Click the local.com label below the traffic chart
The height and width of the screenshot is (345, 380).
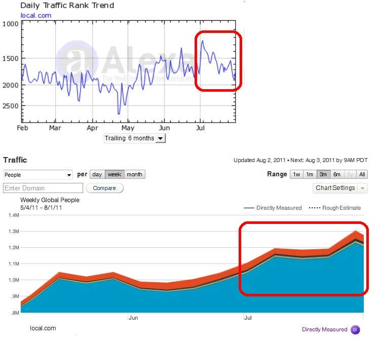click(43, 328)
